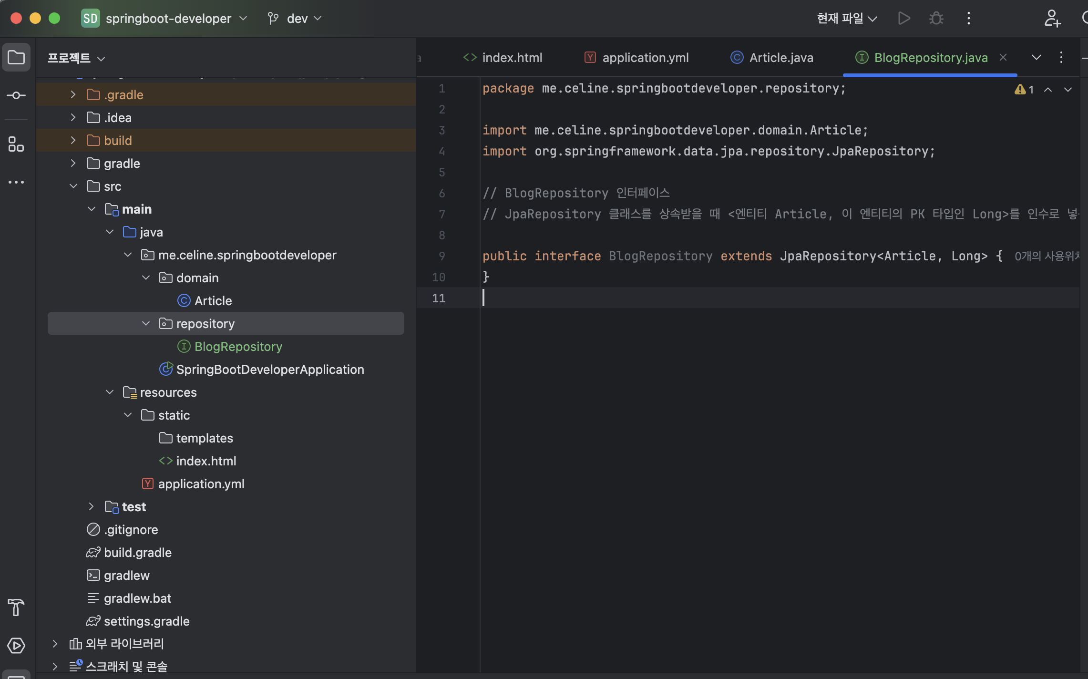The height and width of the screenshot is (679, 1088).
Task: Open the Build hammer tool window
Action: pyautogui.click(x=16, y=607)
